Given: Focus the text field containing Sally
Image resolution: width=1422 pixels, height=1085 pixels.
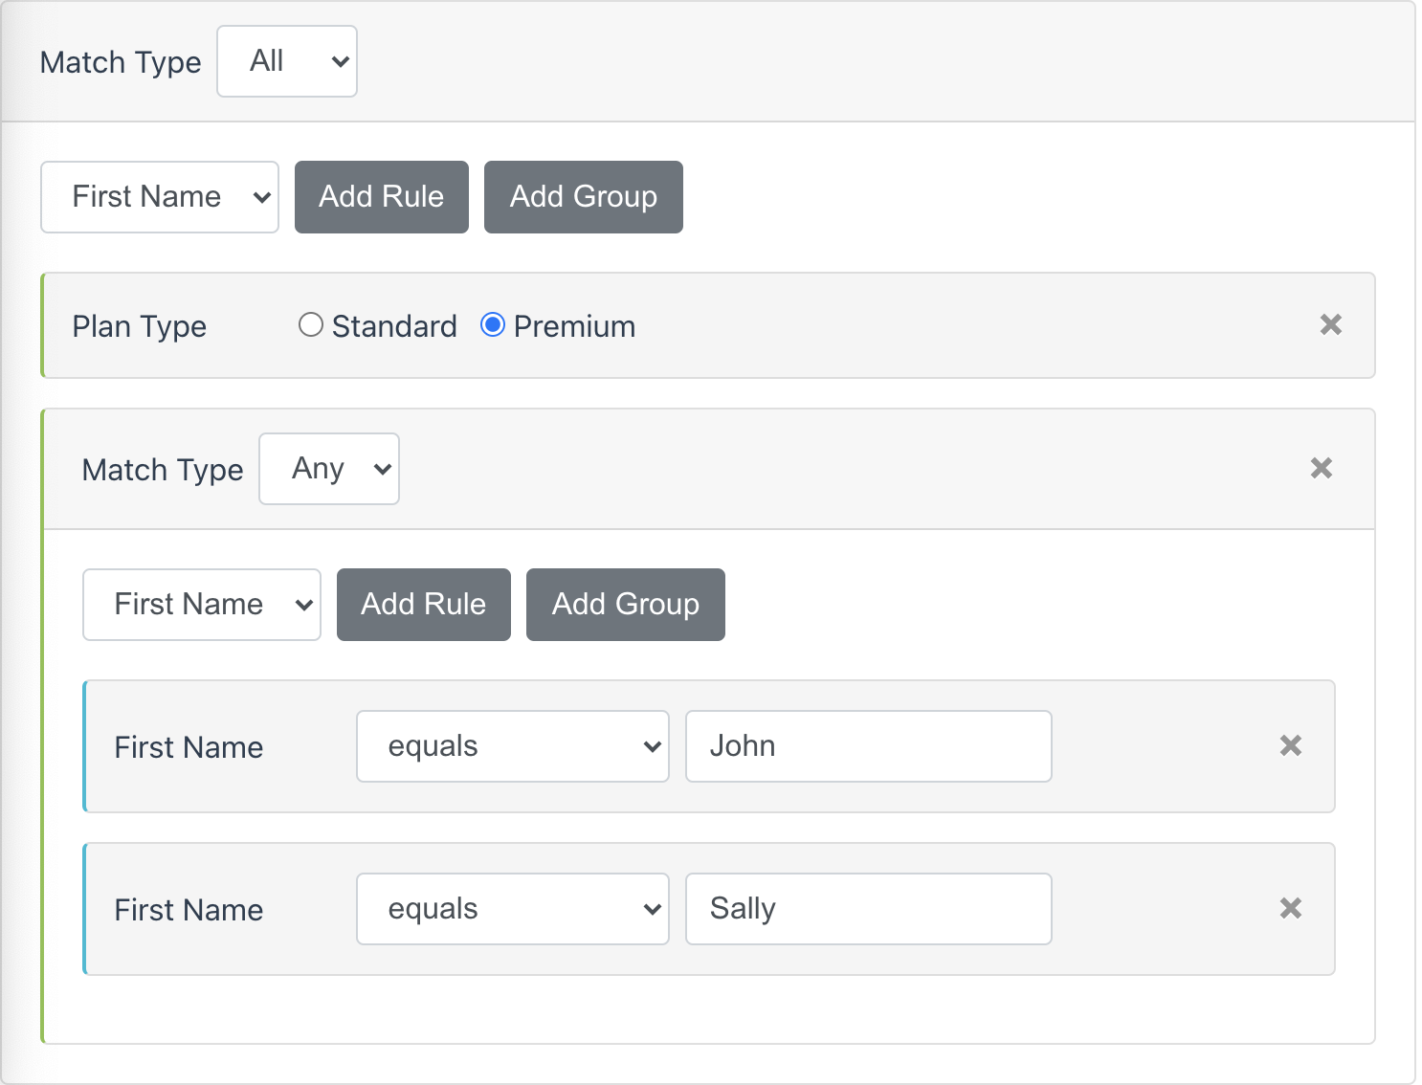Looking at the screenshot, I should (869, 909).
